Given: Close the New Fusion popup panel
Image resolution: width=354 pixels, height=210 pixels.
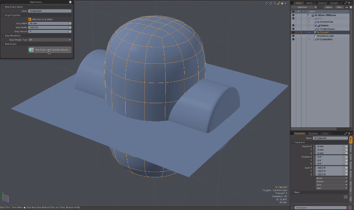Looking at the screenshot, I should (70, 2).
